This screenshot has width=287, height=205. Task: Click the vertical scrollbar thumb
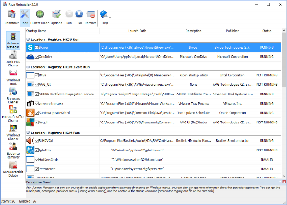click(284, 60)
